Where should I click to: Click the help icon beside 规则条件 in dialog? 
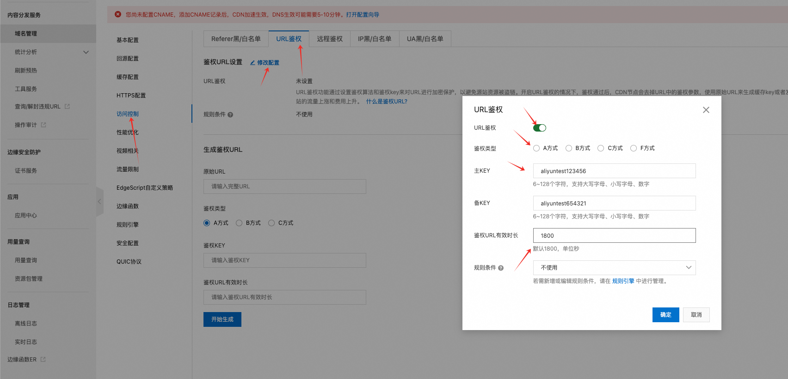tap(501, 268)
